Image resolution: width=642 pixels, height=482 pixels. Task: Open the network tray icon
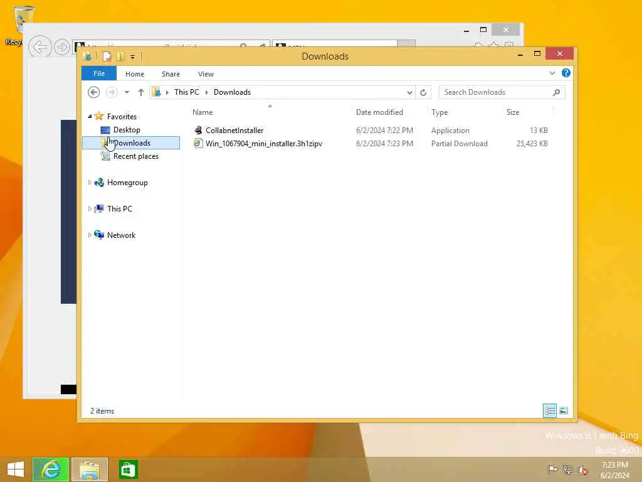567,469
